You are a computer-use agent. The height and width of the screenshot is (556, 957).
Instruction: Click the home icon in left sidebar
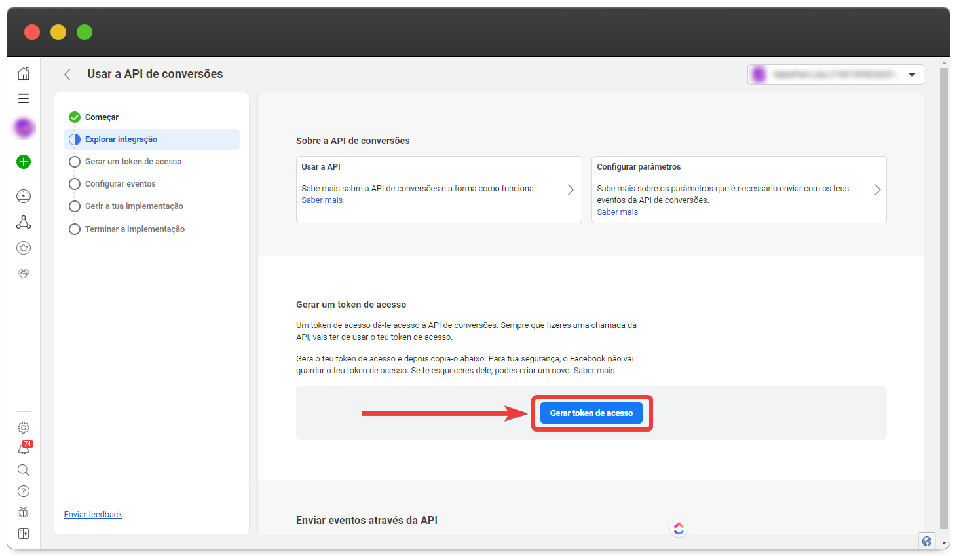click(x=24, y=73)
